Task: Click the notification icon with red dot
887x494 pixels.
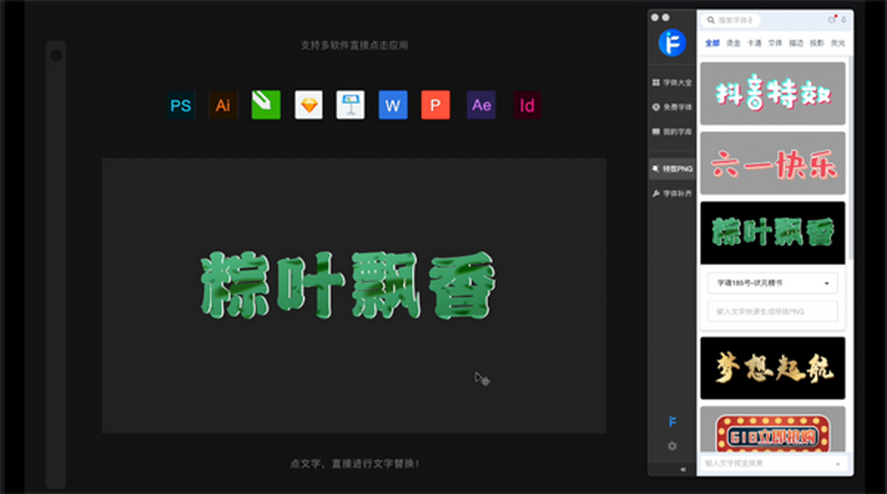Action: 832,19
